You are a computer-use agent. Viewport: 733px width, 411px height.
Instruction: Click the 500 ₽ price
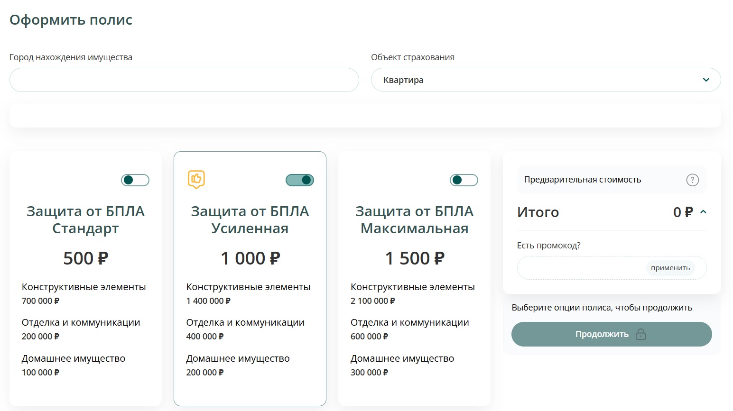86,258
